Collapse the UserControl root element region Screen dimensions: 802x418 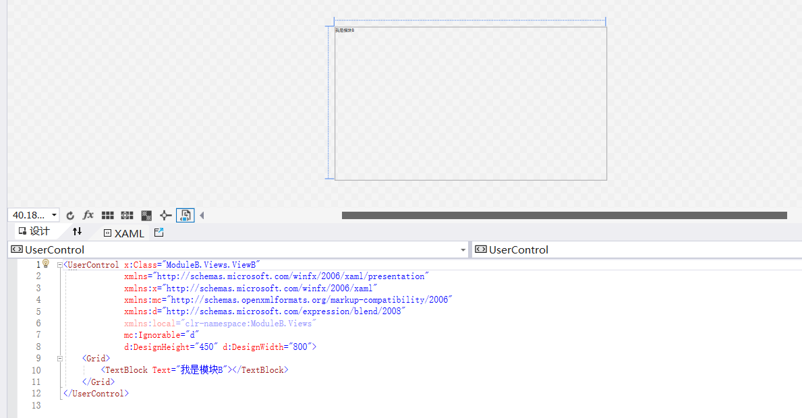(60, 264)
